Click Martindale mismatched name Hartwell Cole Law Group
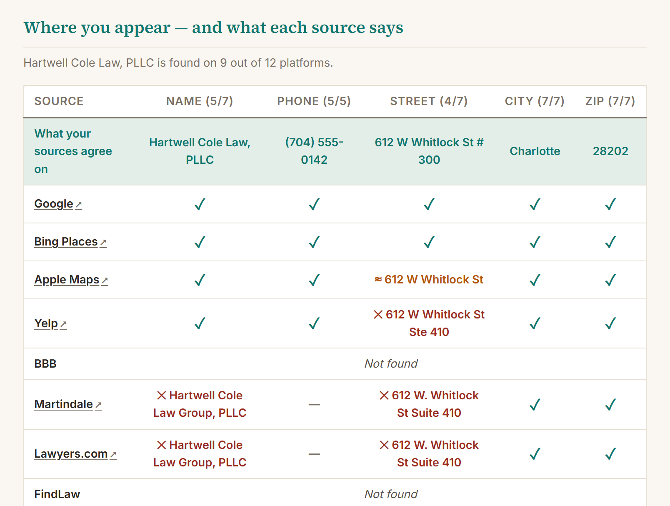The width and height of the screenshot is (670, 506). pyautogui.click(x=200, y=404)
